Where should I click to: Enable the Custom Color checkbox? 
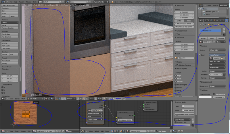click(x=176, y=123)
